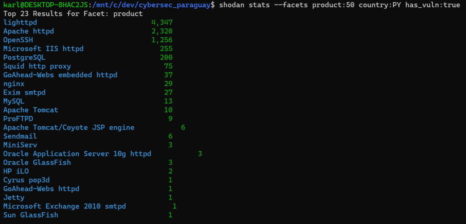Select Microsoft Exchange 2010 smtpd line

64,206
